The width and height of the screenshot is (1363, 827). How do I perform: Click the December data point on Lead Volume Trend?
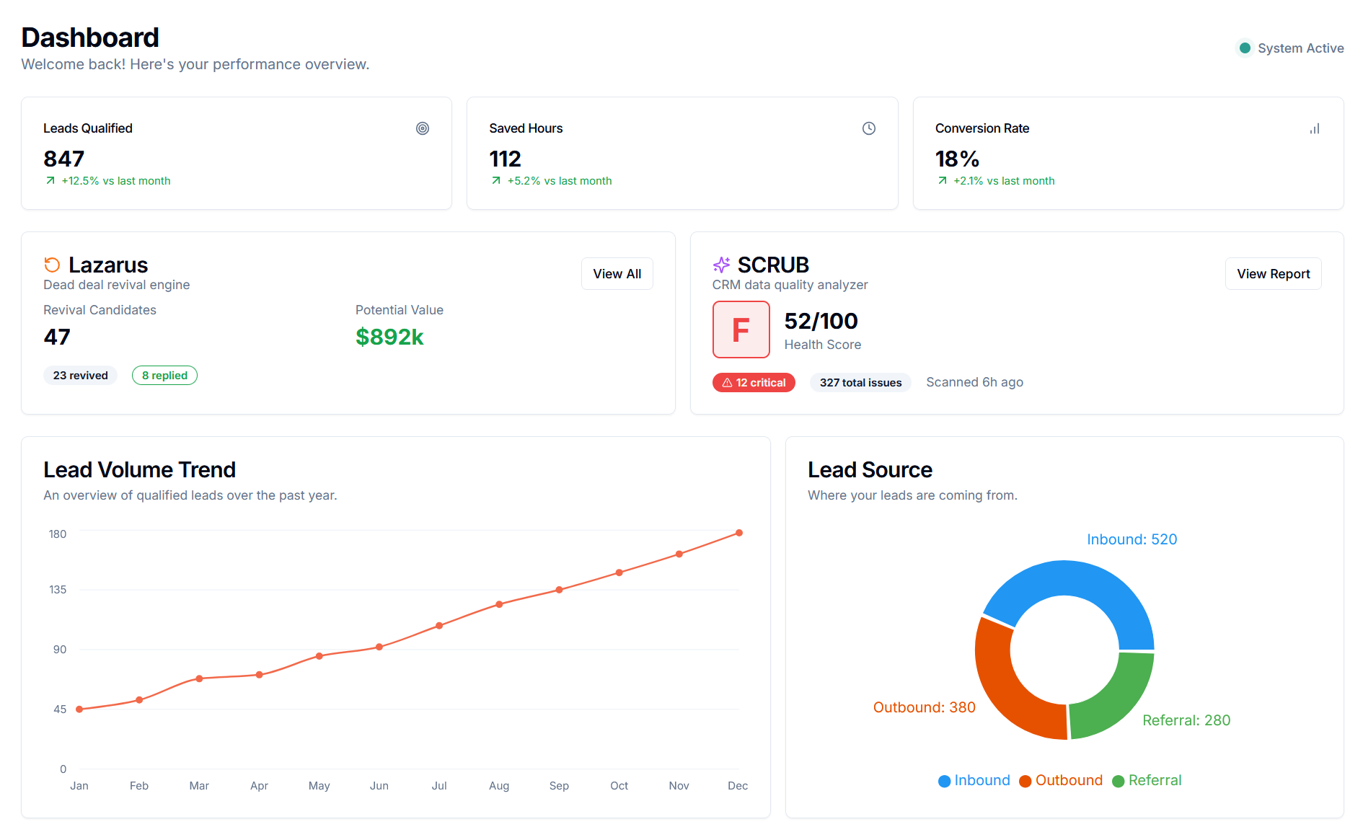738,533
